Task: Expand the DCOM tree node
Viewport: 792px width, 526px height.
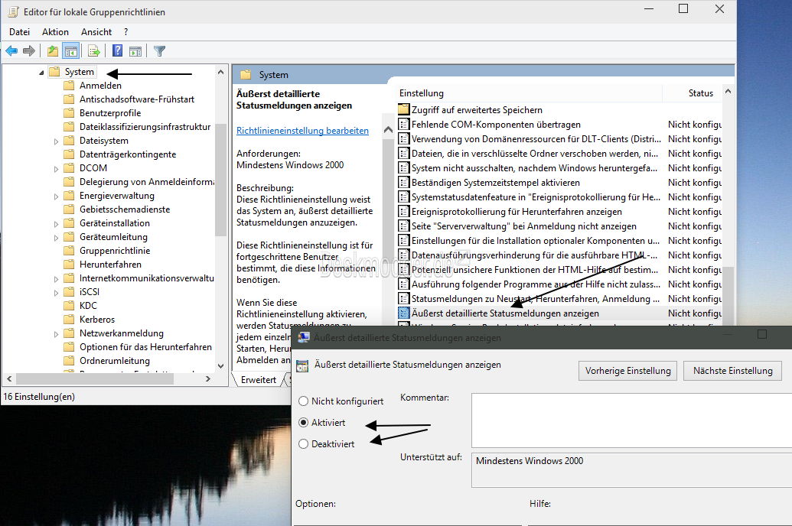Action: coord(56,169)
